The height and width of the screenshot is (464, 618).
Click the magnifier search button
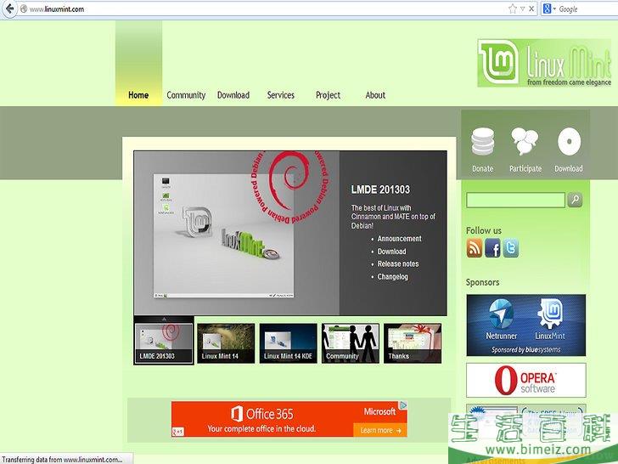(x=575, y=200)
